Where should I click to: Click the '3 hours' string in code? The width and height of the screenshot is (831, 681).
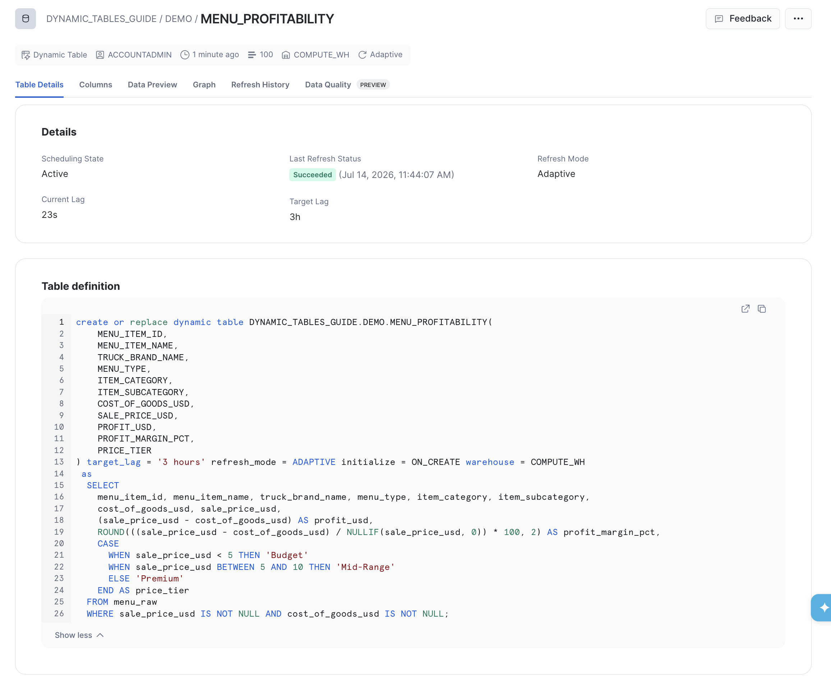[181, 462]
